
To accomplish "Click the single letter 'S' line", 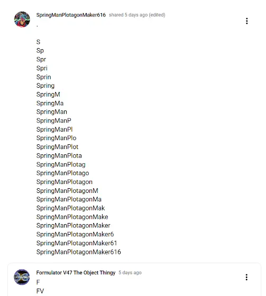I will click(x=39, y=42).
